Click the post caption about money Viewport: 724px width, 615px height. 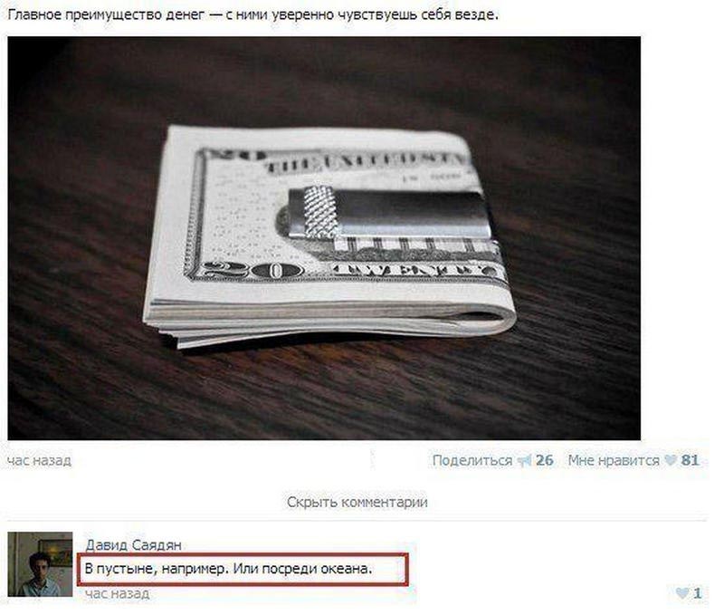coord(253,14)
